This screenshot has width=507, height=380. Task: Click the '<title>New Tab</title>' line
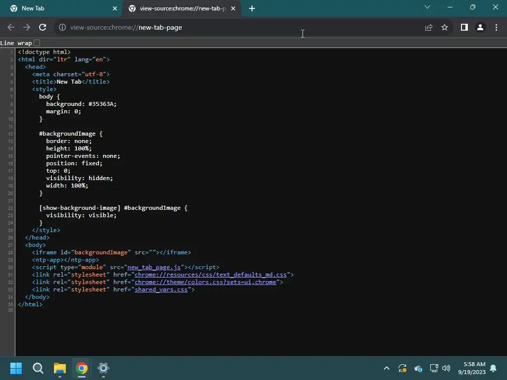pos(71,82)
